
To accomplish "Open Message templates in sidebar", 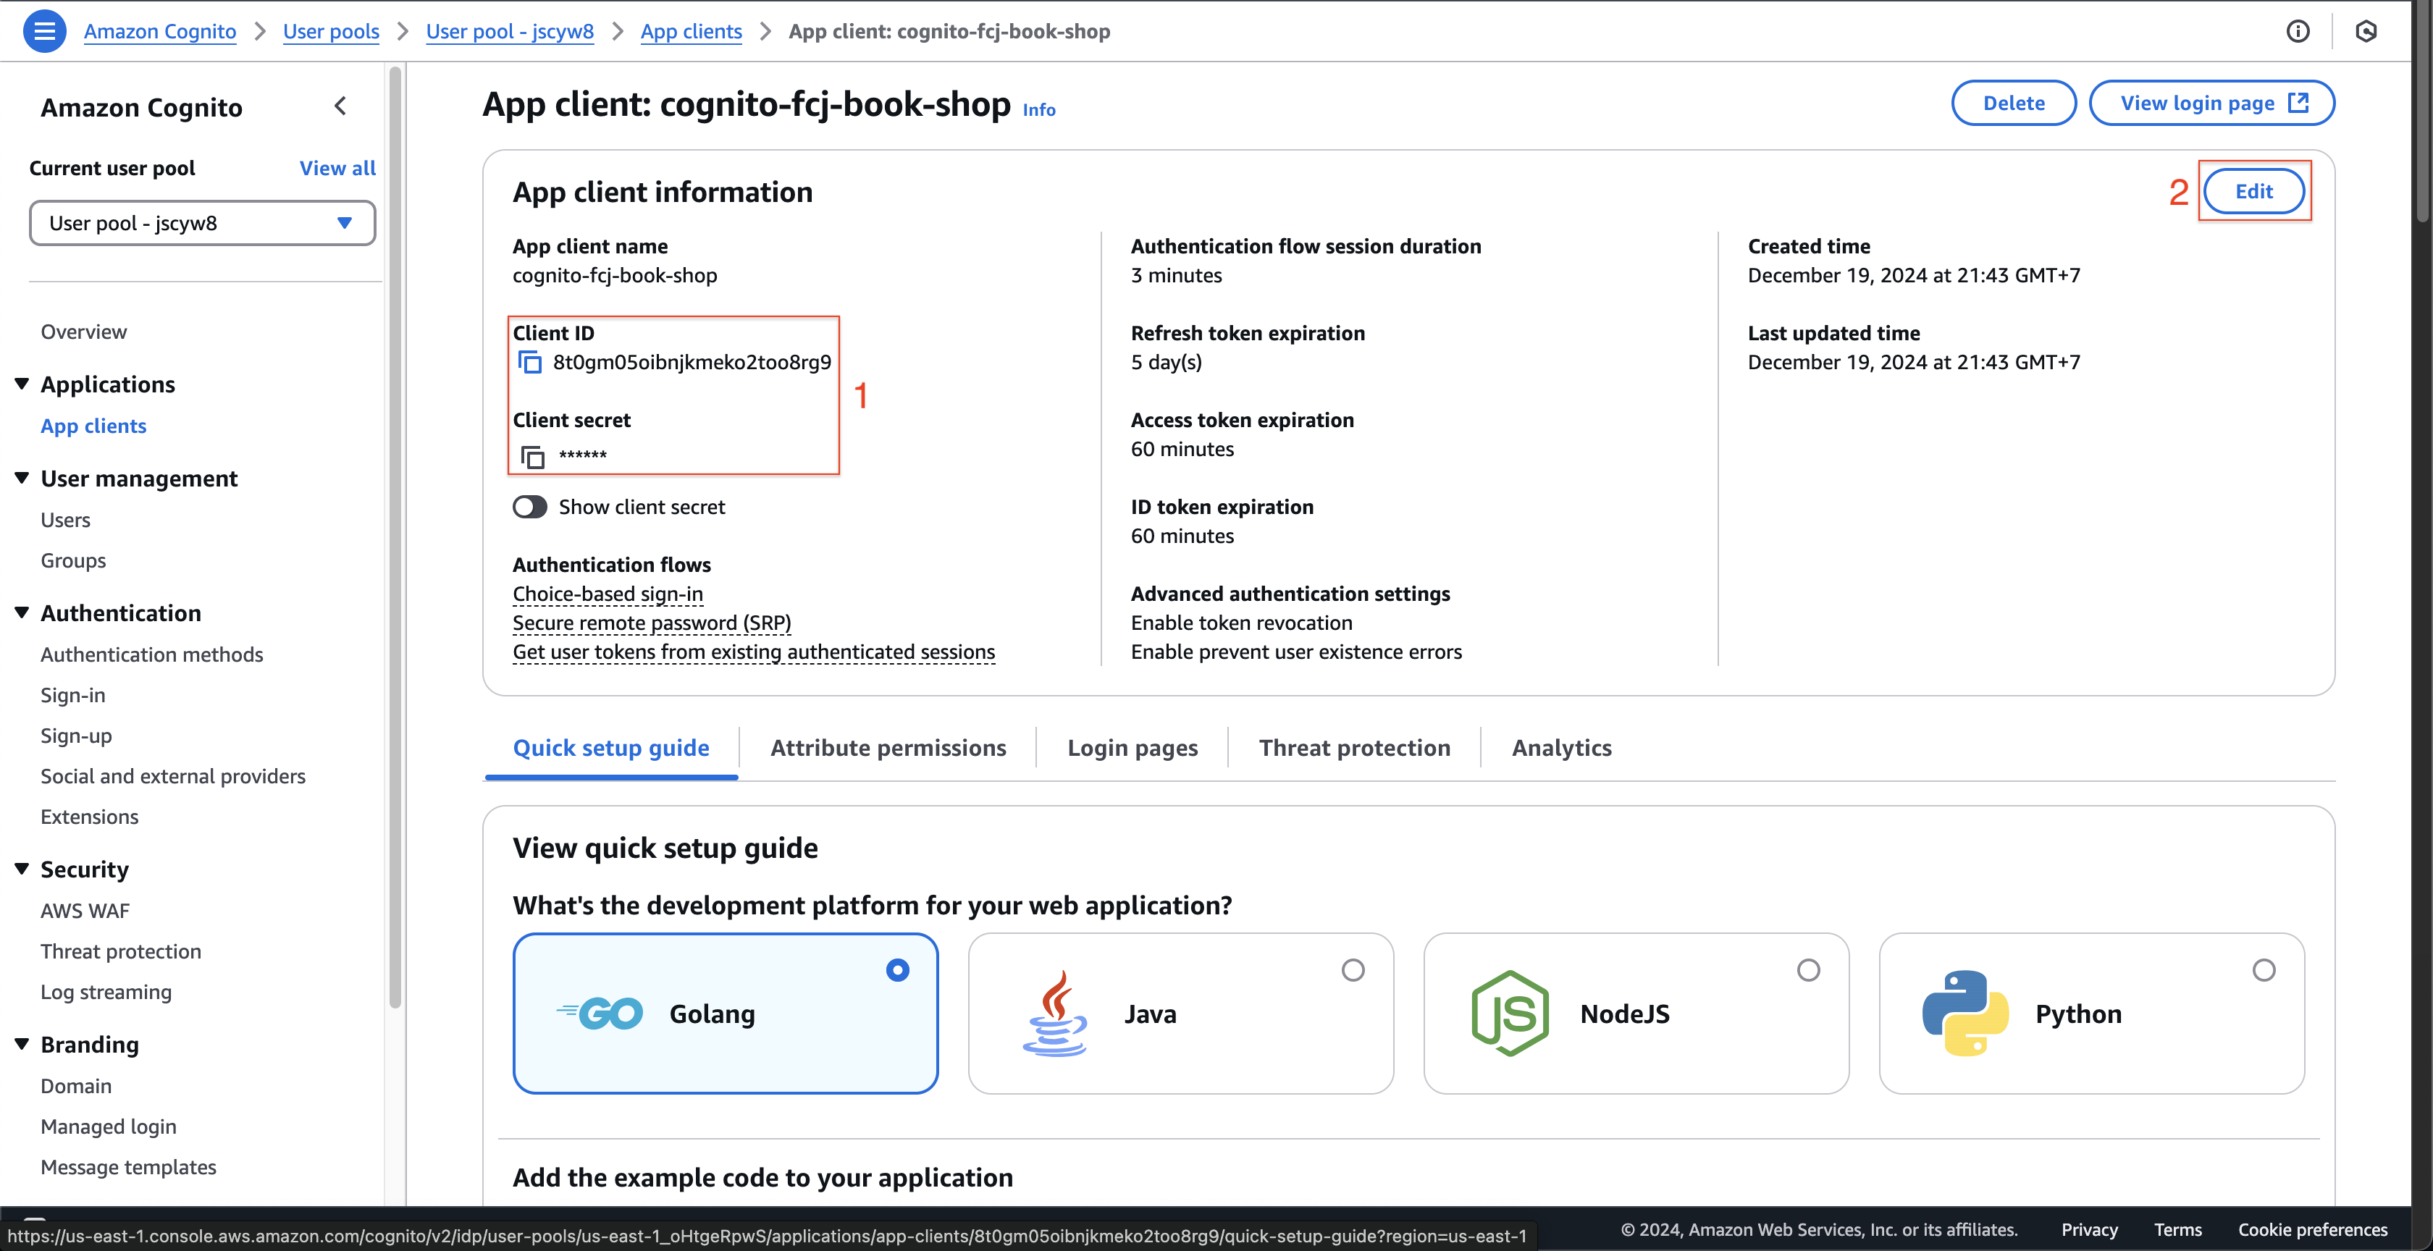I will tap(128, 1168).
